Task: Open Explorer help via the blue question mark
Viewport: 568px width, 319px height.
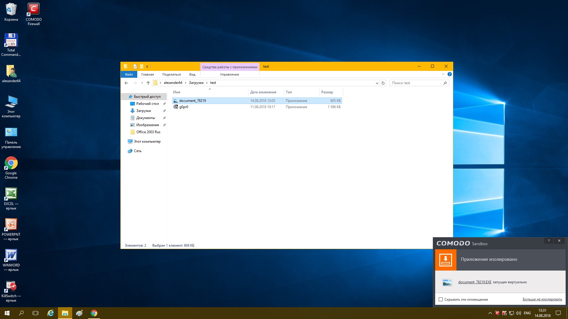Action: 449,74
